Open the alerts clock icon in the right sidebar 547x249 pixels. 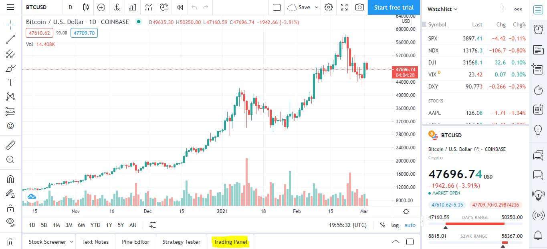coord(538,29)
